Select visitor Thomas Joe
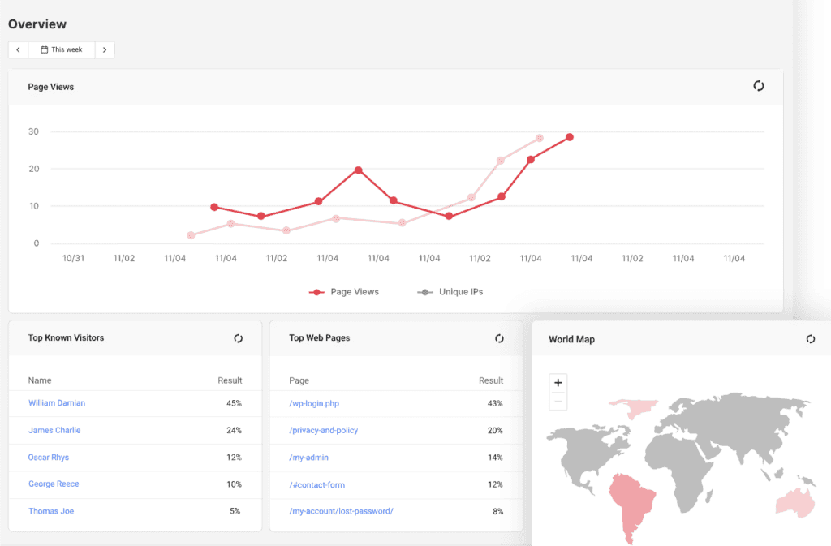The height and width of the screenshot is (546, 831). pos(51,511)
